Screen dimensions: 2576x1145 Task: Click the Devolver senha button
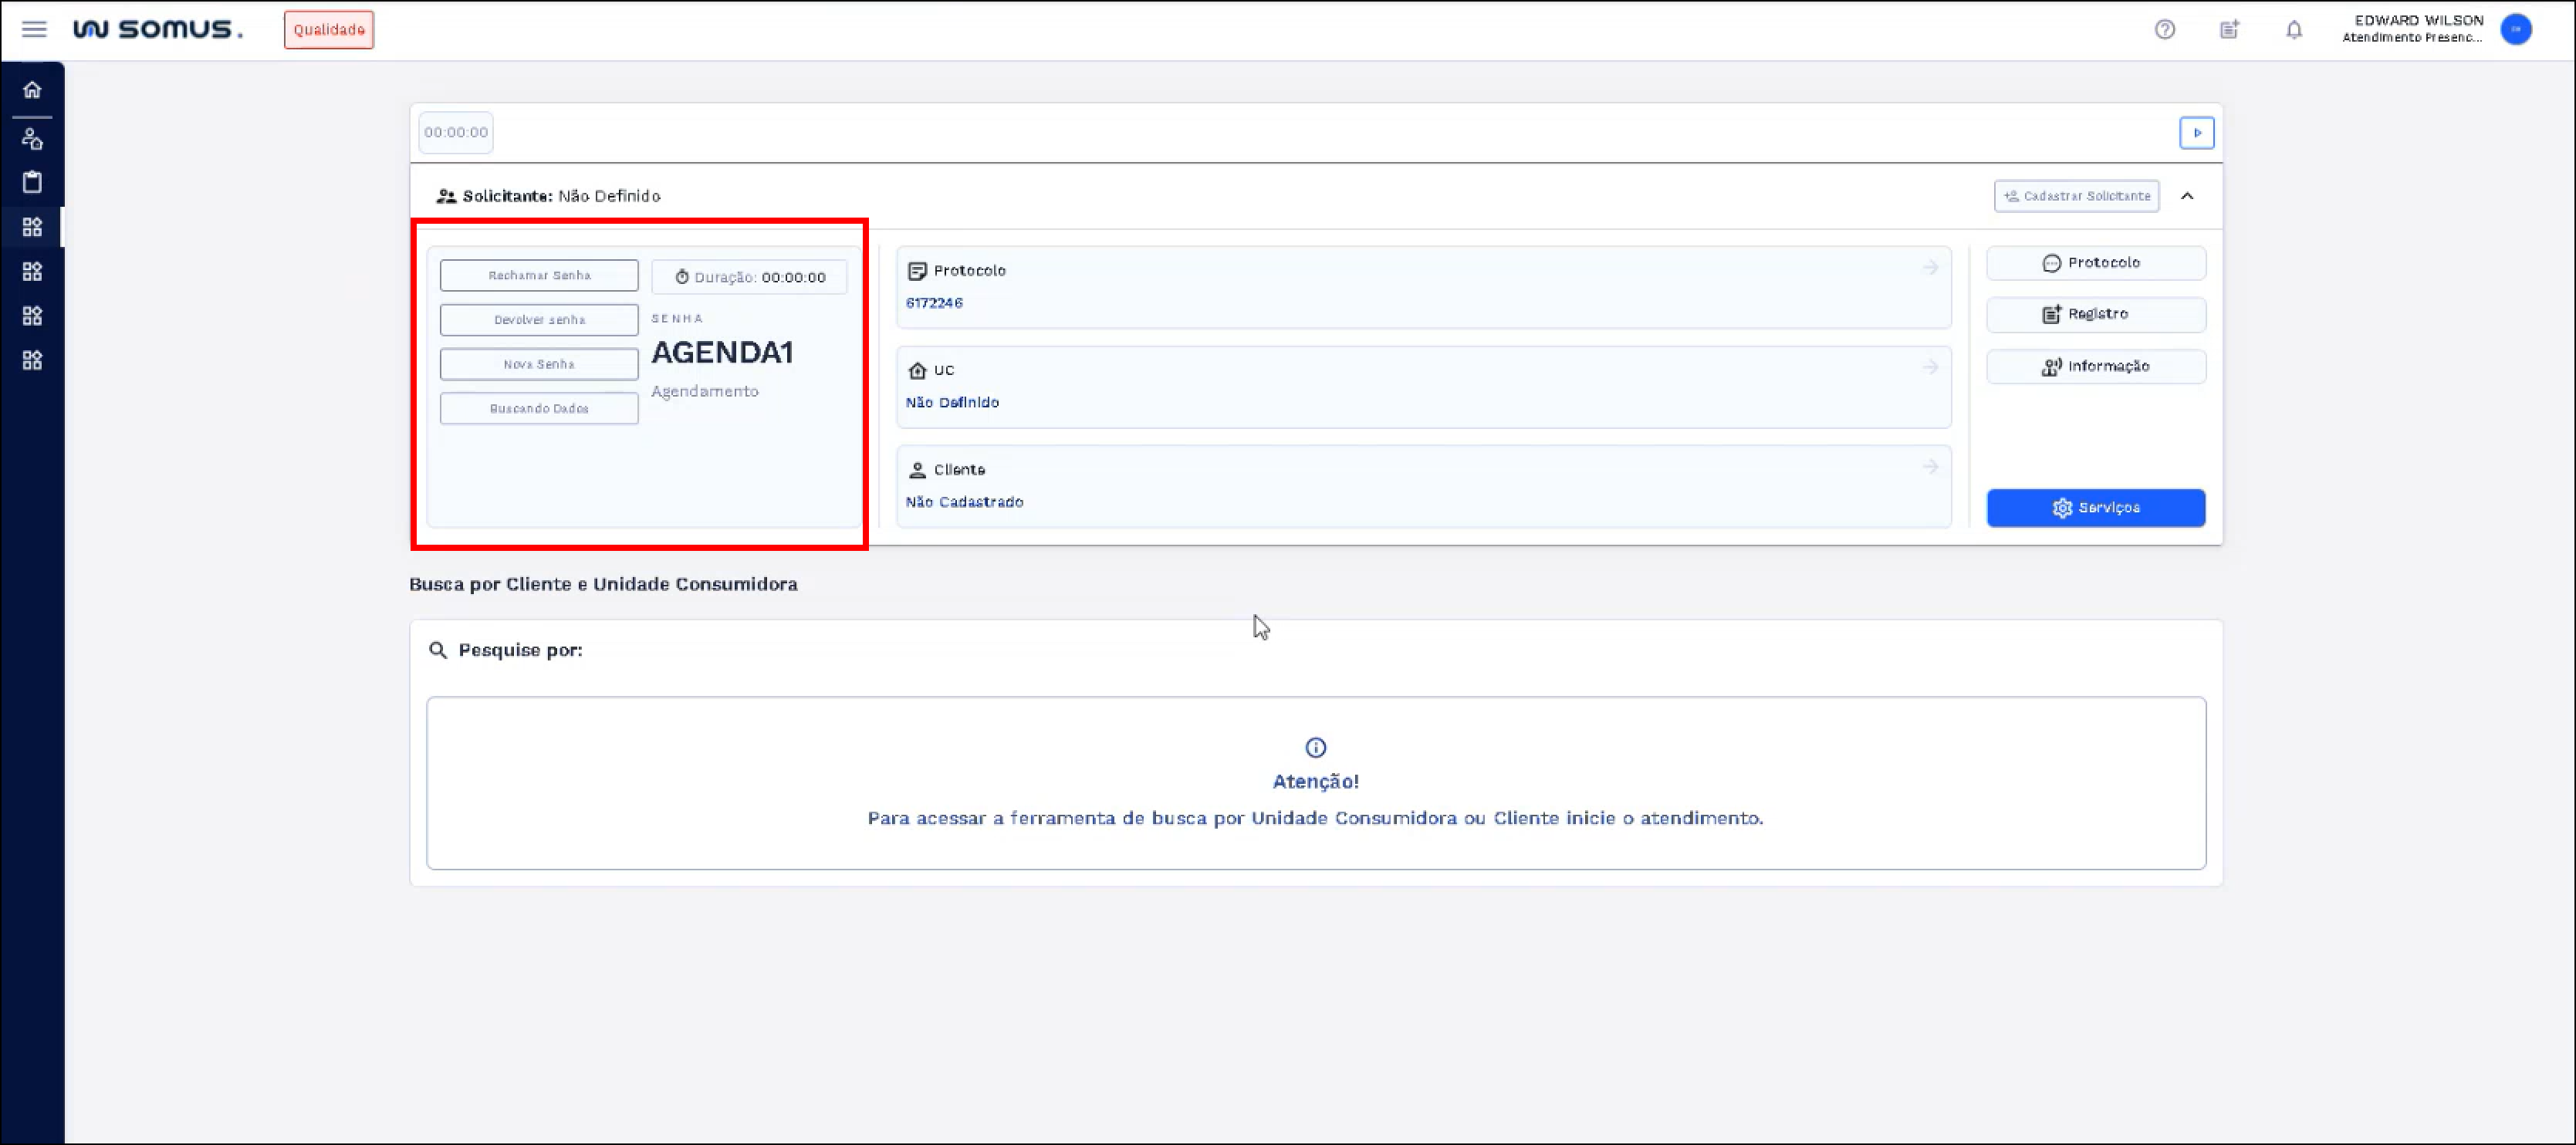539,320
